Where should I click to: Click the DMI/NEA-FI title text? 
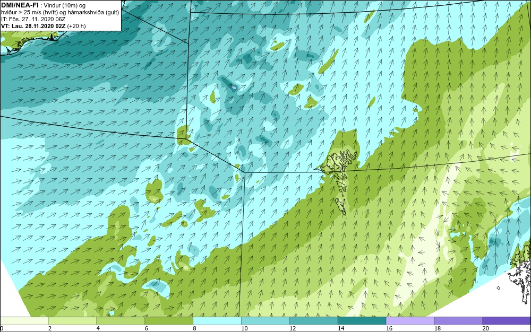tap(20, 5)
